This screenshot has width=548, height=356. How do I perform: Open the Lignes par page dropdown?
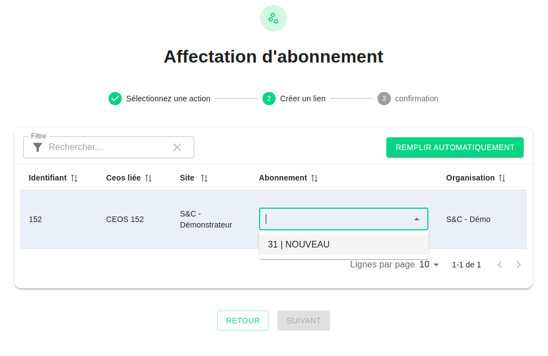click(x=430, y=265)
